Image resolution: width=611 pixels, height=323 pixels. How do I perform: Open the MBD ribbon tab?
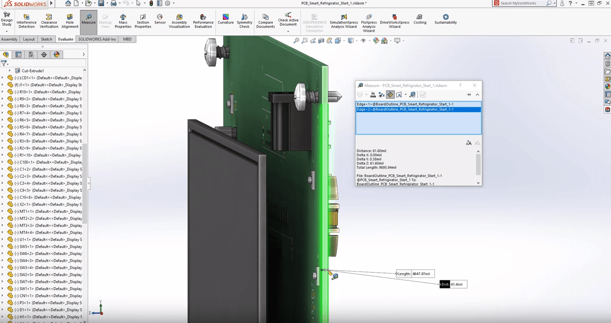(x=127, y=39)
